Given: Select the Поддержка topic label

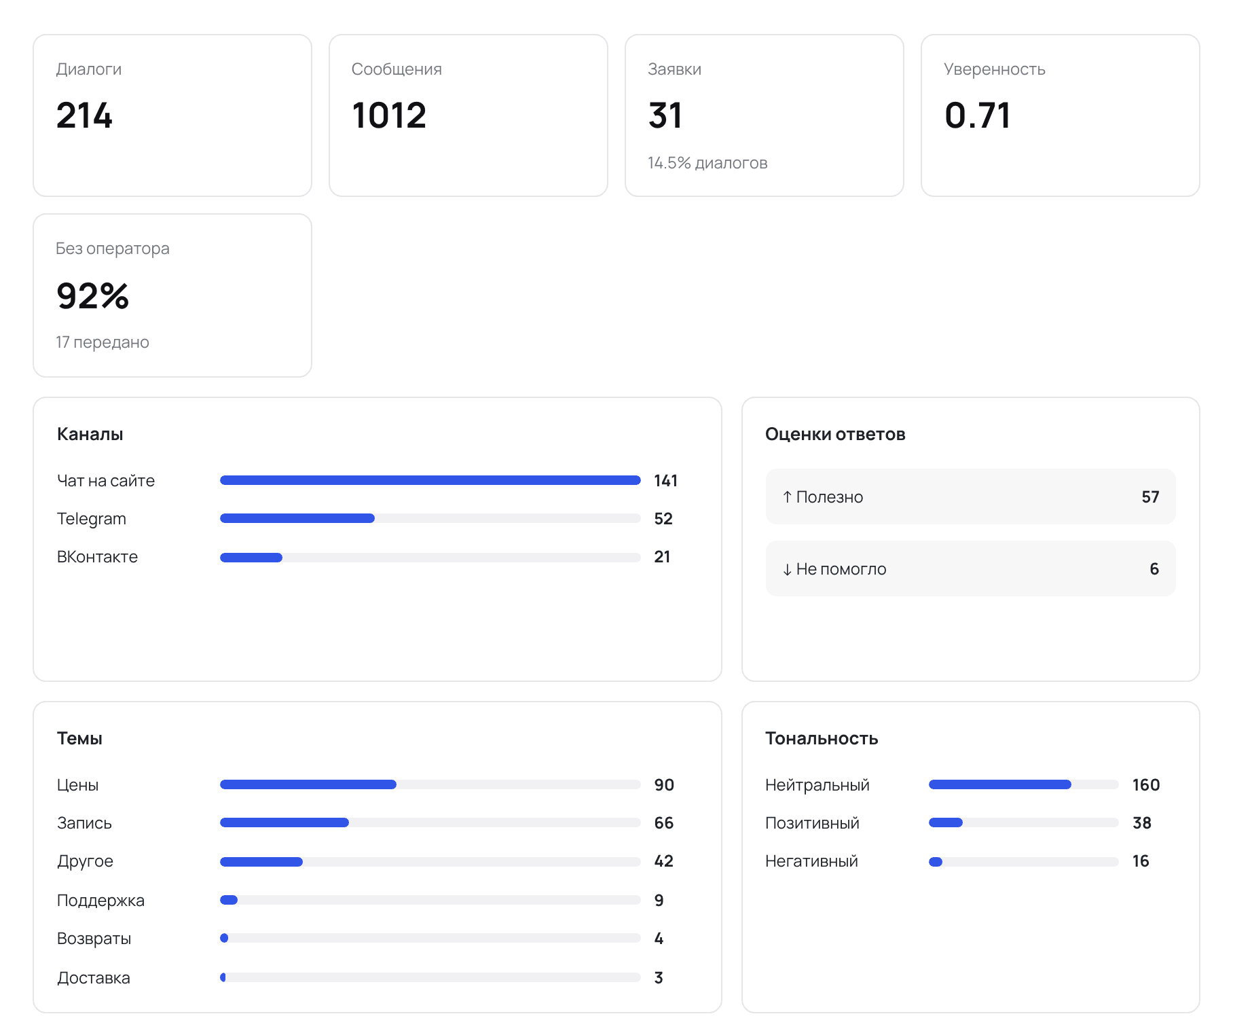Looking at the screenshot, I should (x=101, y=901).
